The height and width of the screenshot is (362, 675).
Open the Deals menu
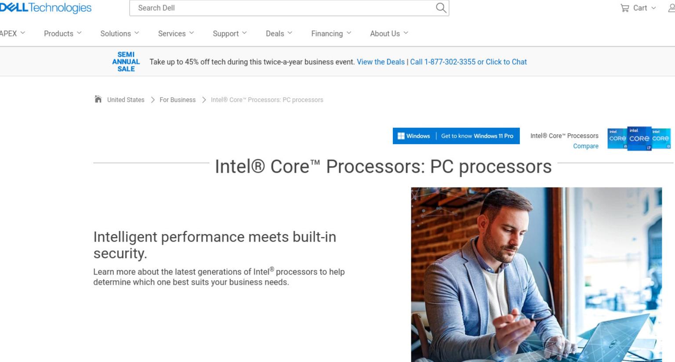coord(279,33)
